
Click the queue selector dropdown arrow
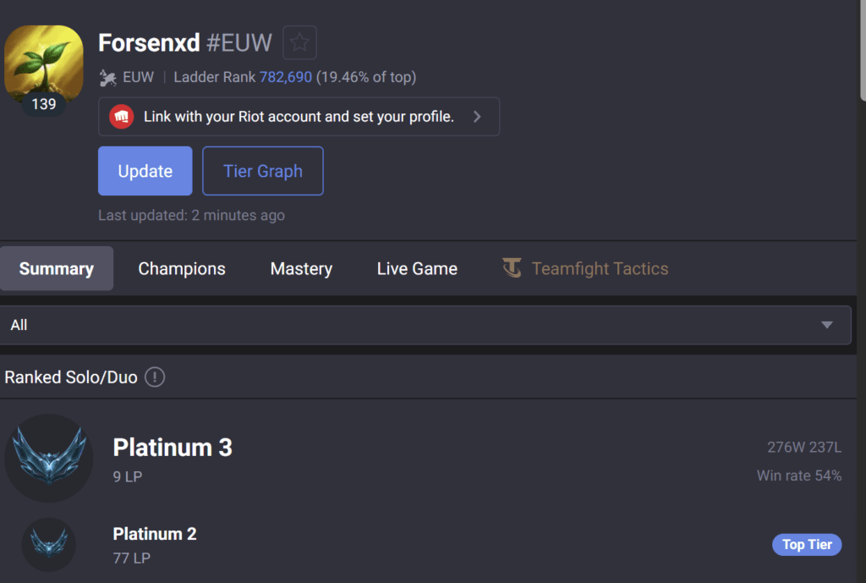coord(826,324)
